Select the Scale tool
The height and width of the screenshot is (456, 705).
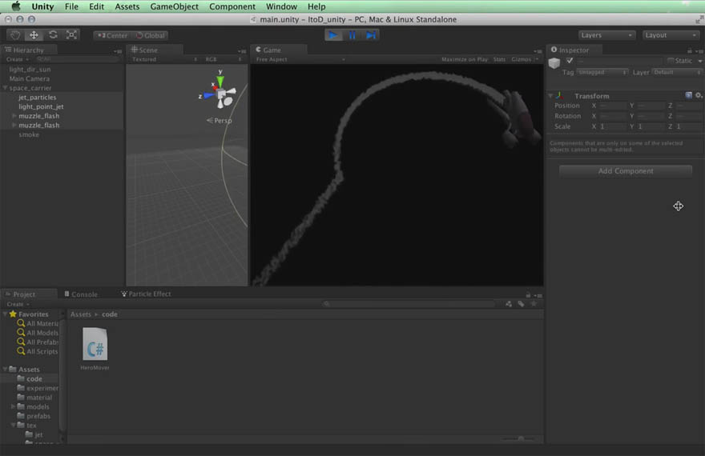pyautogui.click(x=71, y=35)
